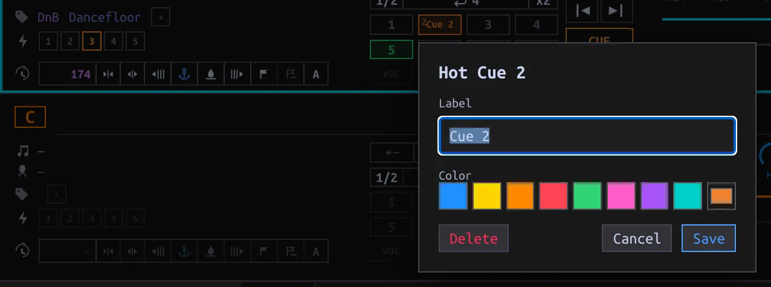Cancel the Hot Cue 2 dialog

click(x=637, y=238)
